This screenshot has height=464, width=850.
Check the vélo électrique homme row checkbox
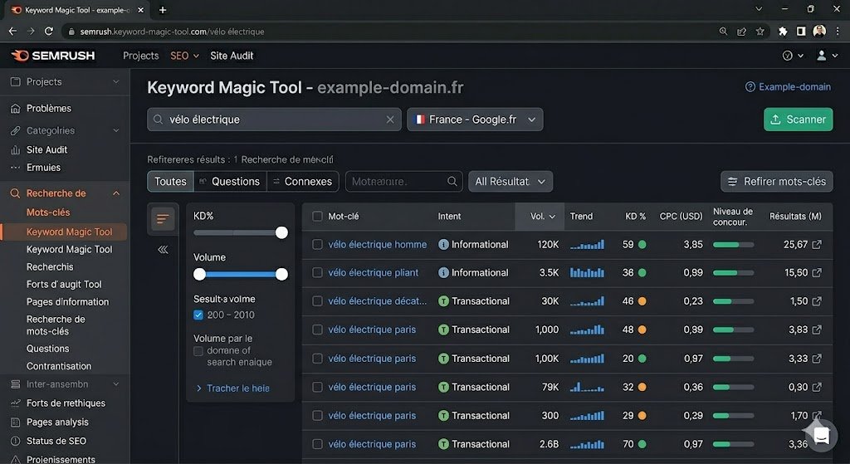(x=318, y=245)
